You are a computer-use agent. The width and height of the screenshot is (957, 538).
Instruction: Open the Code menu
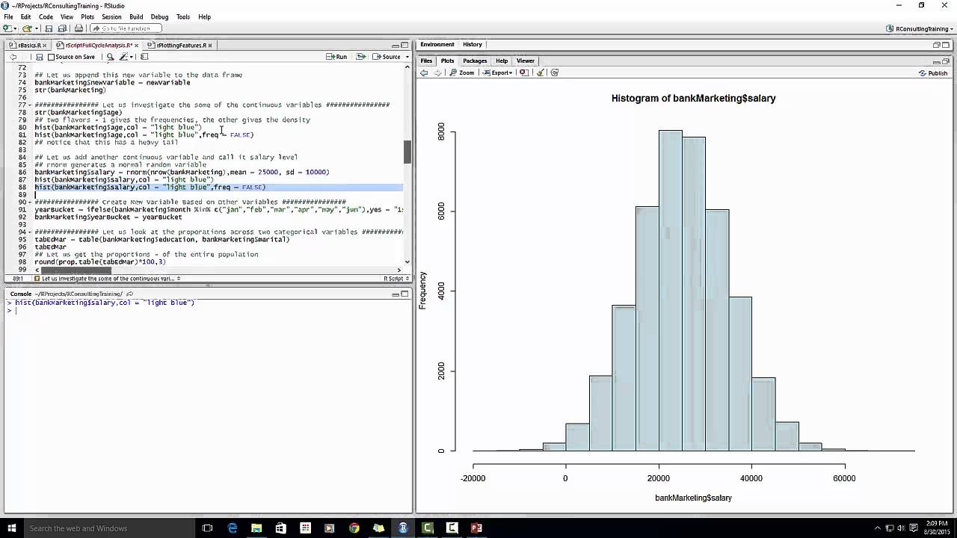[x=46, y=16]
